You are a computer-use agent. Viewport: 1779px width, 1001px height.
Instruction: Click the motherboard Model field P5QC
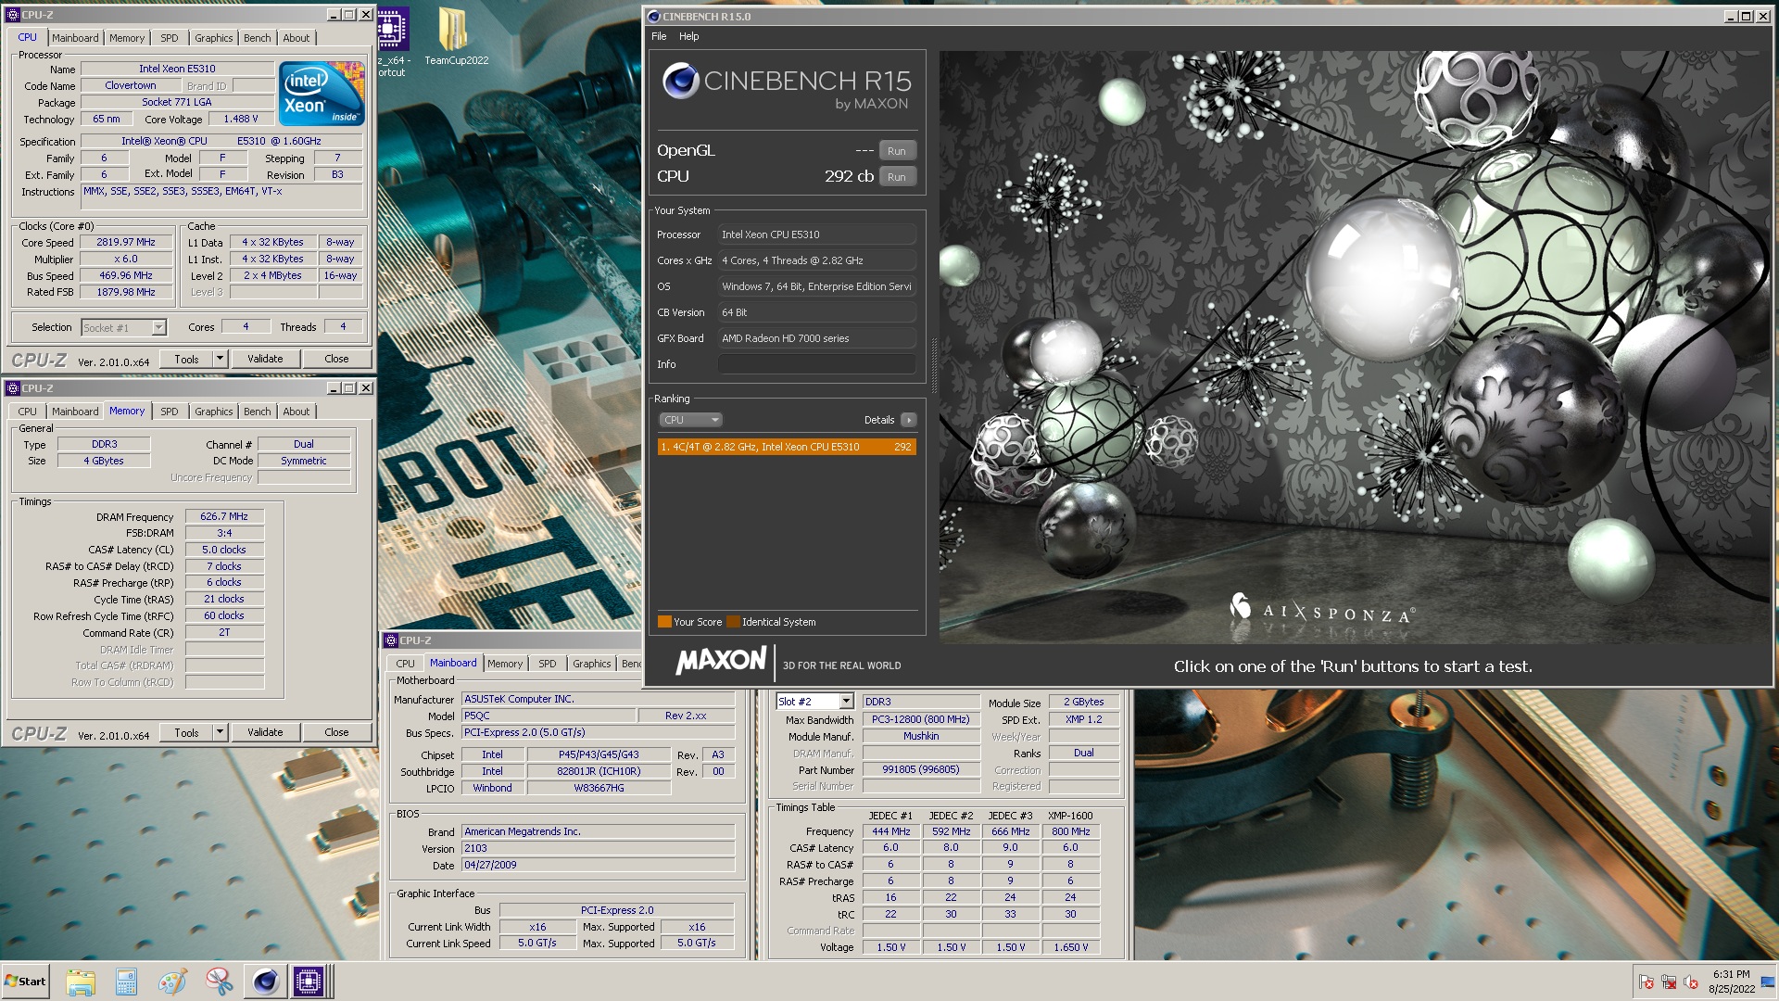[x=549, y=716]
